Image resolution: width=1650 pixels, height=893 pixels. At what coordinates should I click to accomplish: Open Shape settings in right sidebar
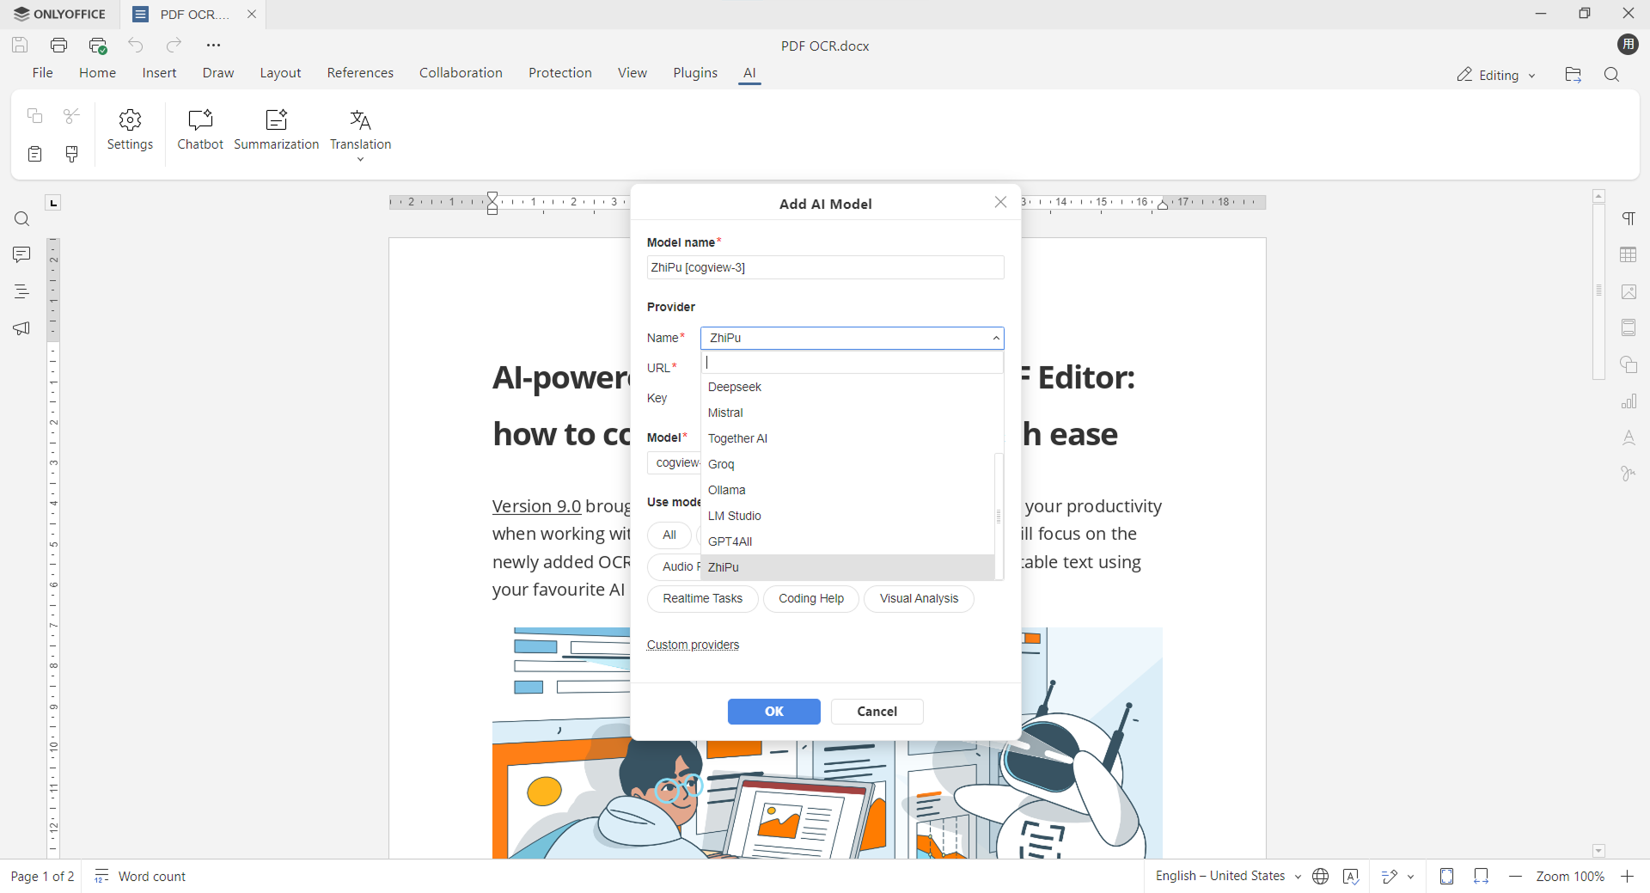(x=1629, y=364)
